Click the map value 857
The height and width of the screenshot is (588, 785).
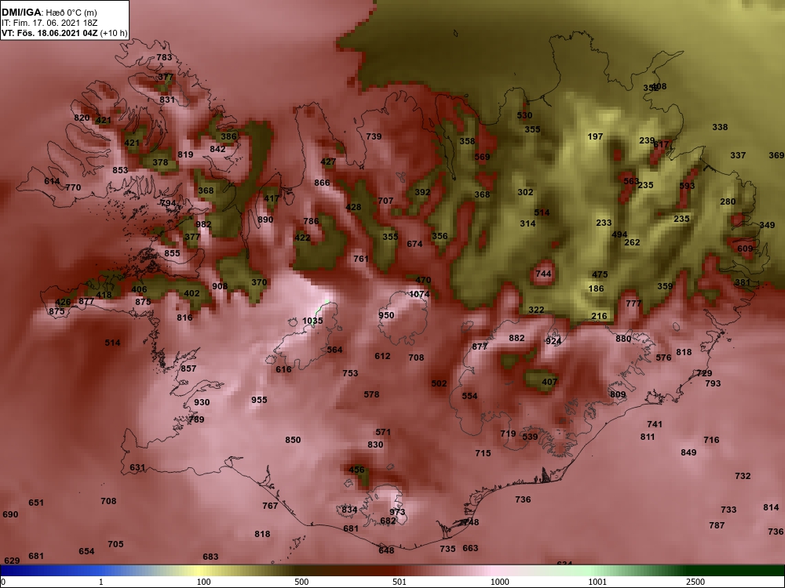tap(188, 369)
